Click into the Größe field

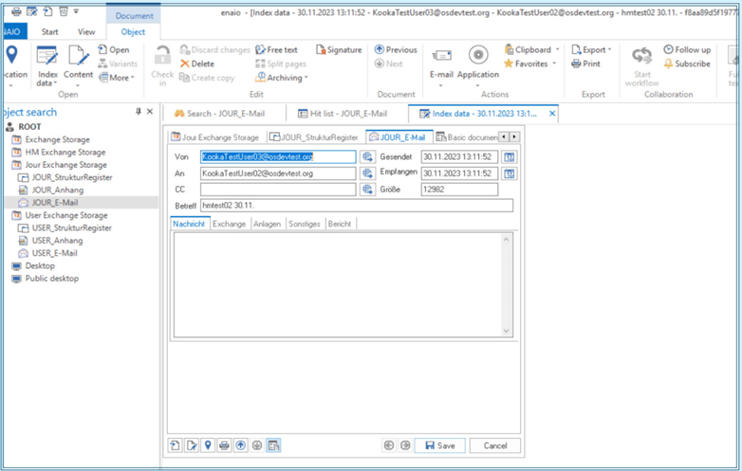point(459,190)
